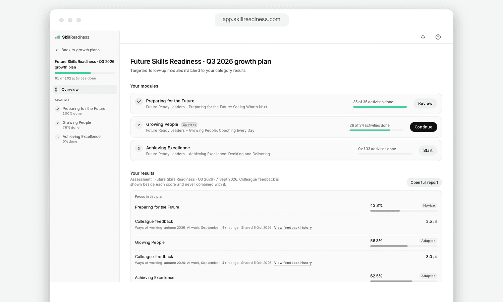503x302 pixels.
Task: Click the app.skillreadiness.com address bar
Action: [251, 19]
